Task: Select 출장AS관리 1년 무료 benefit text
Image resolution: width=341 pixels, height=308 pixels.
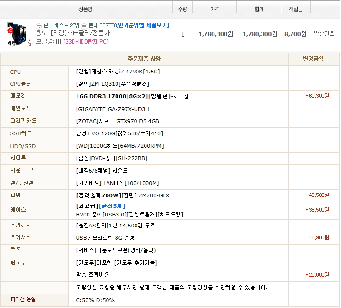Action: [x=116, y=226]
